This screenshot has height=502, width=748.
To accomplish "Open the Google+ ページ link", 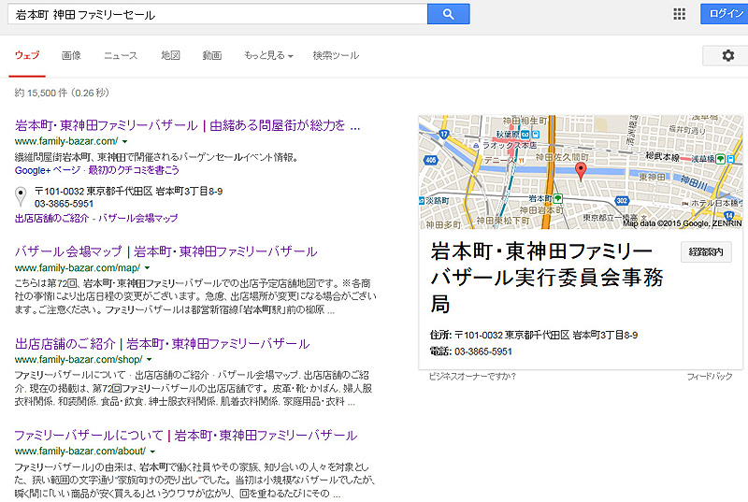I will [48, 170].
